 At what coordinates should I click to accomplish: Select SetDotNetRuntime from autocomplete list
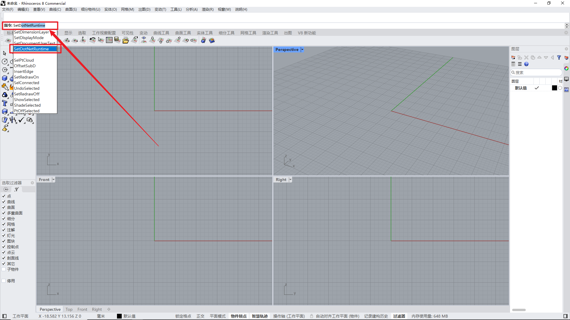click(31, 49)
